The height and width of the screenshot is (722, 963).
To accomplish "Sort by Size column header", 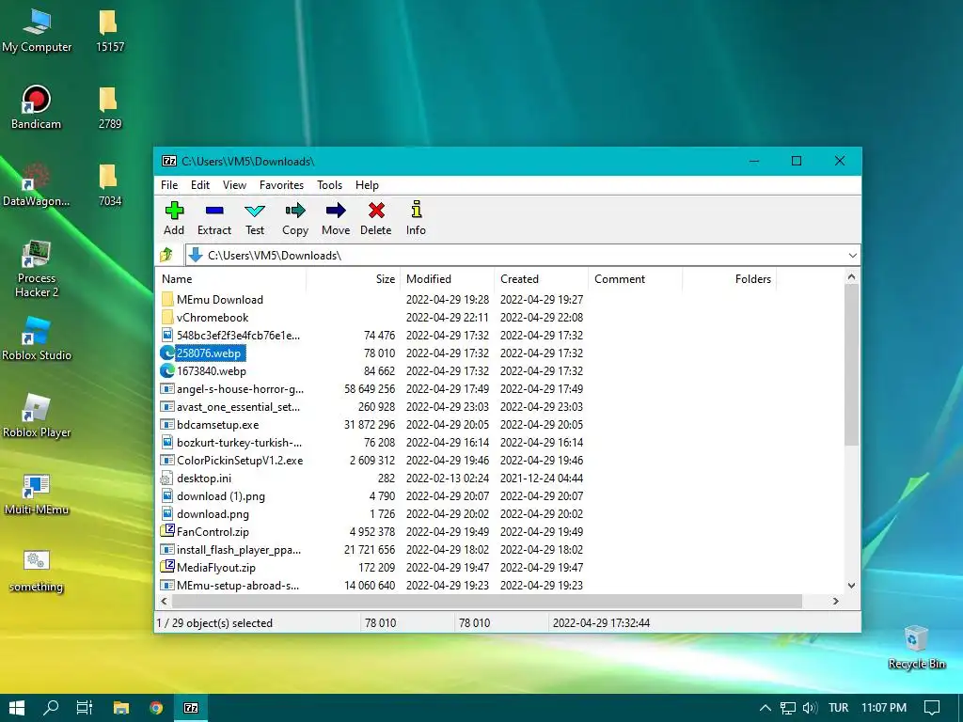I will coord(353,278).
